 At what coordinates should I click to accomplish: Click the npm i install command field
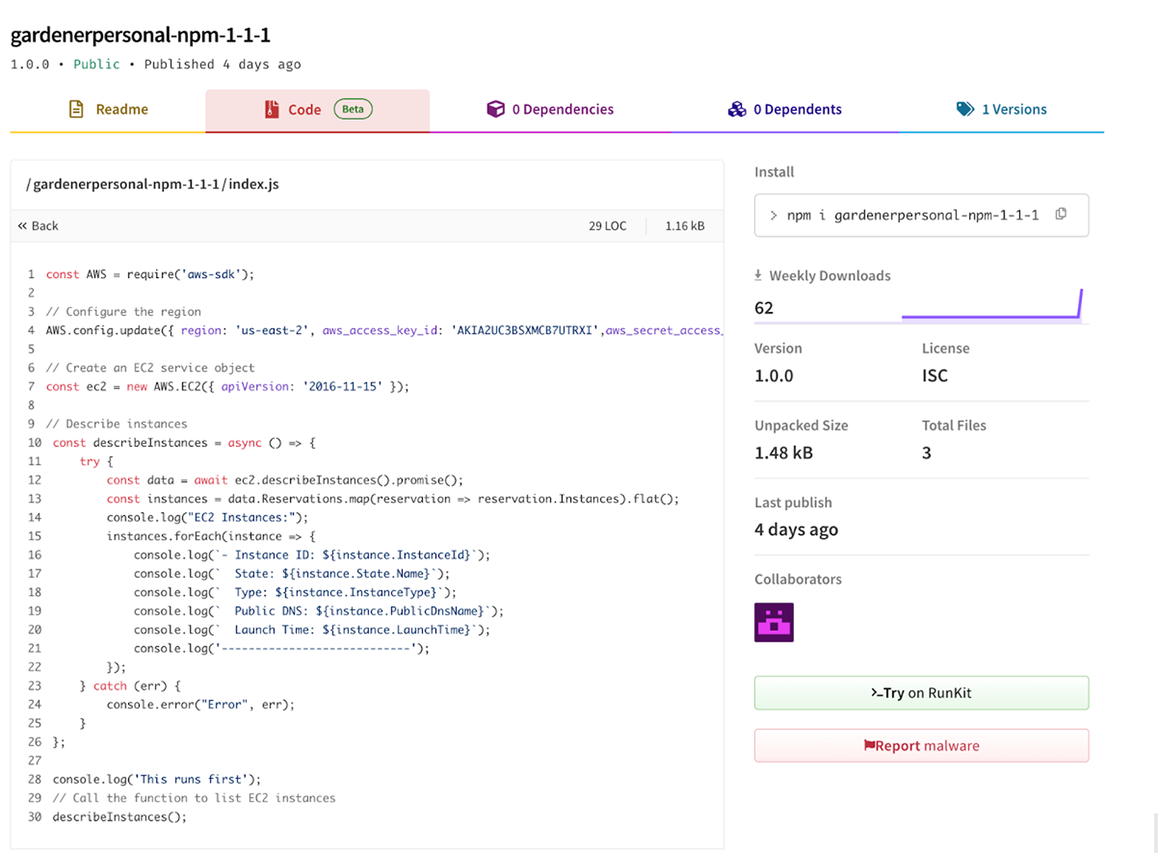[922, 215]
